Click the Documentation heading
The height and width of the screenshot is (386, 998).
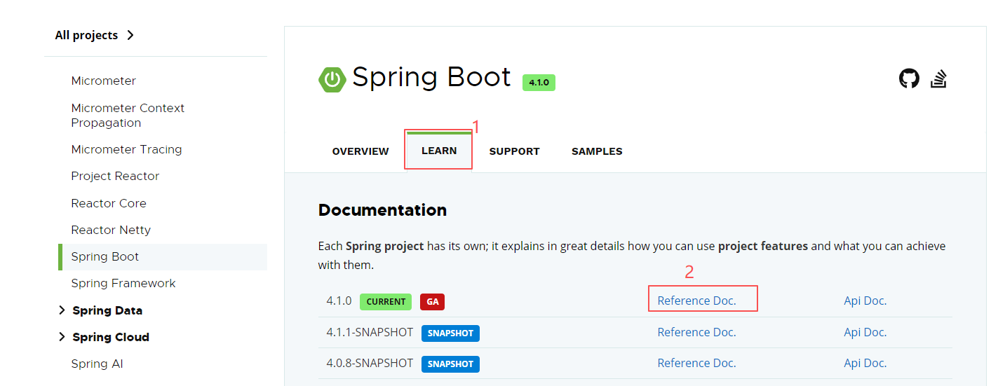click(382, 210)
